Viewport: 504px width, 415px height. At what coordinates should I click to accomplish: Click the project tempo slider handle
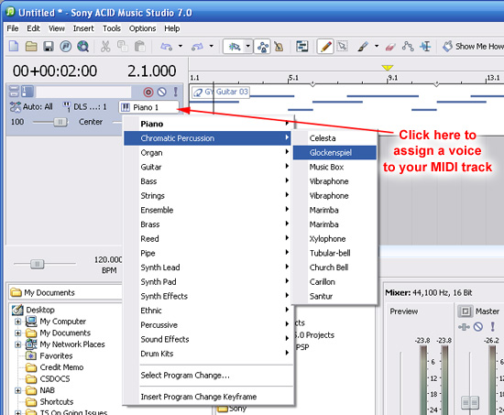coord(38,264)
